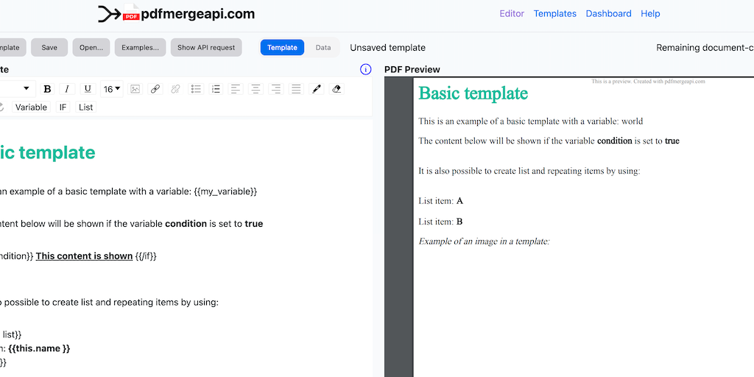
Task: Select the text color picker tool
Action: click(x=316, y=89)
